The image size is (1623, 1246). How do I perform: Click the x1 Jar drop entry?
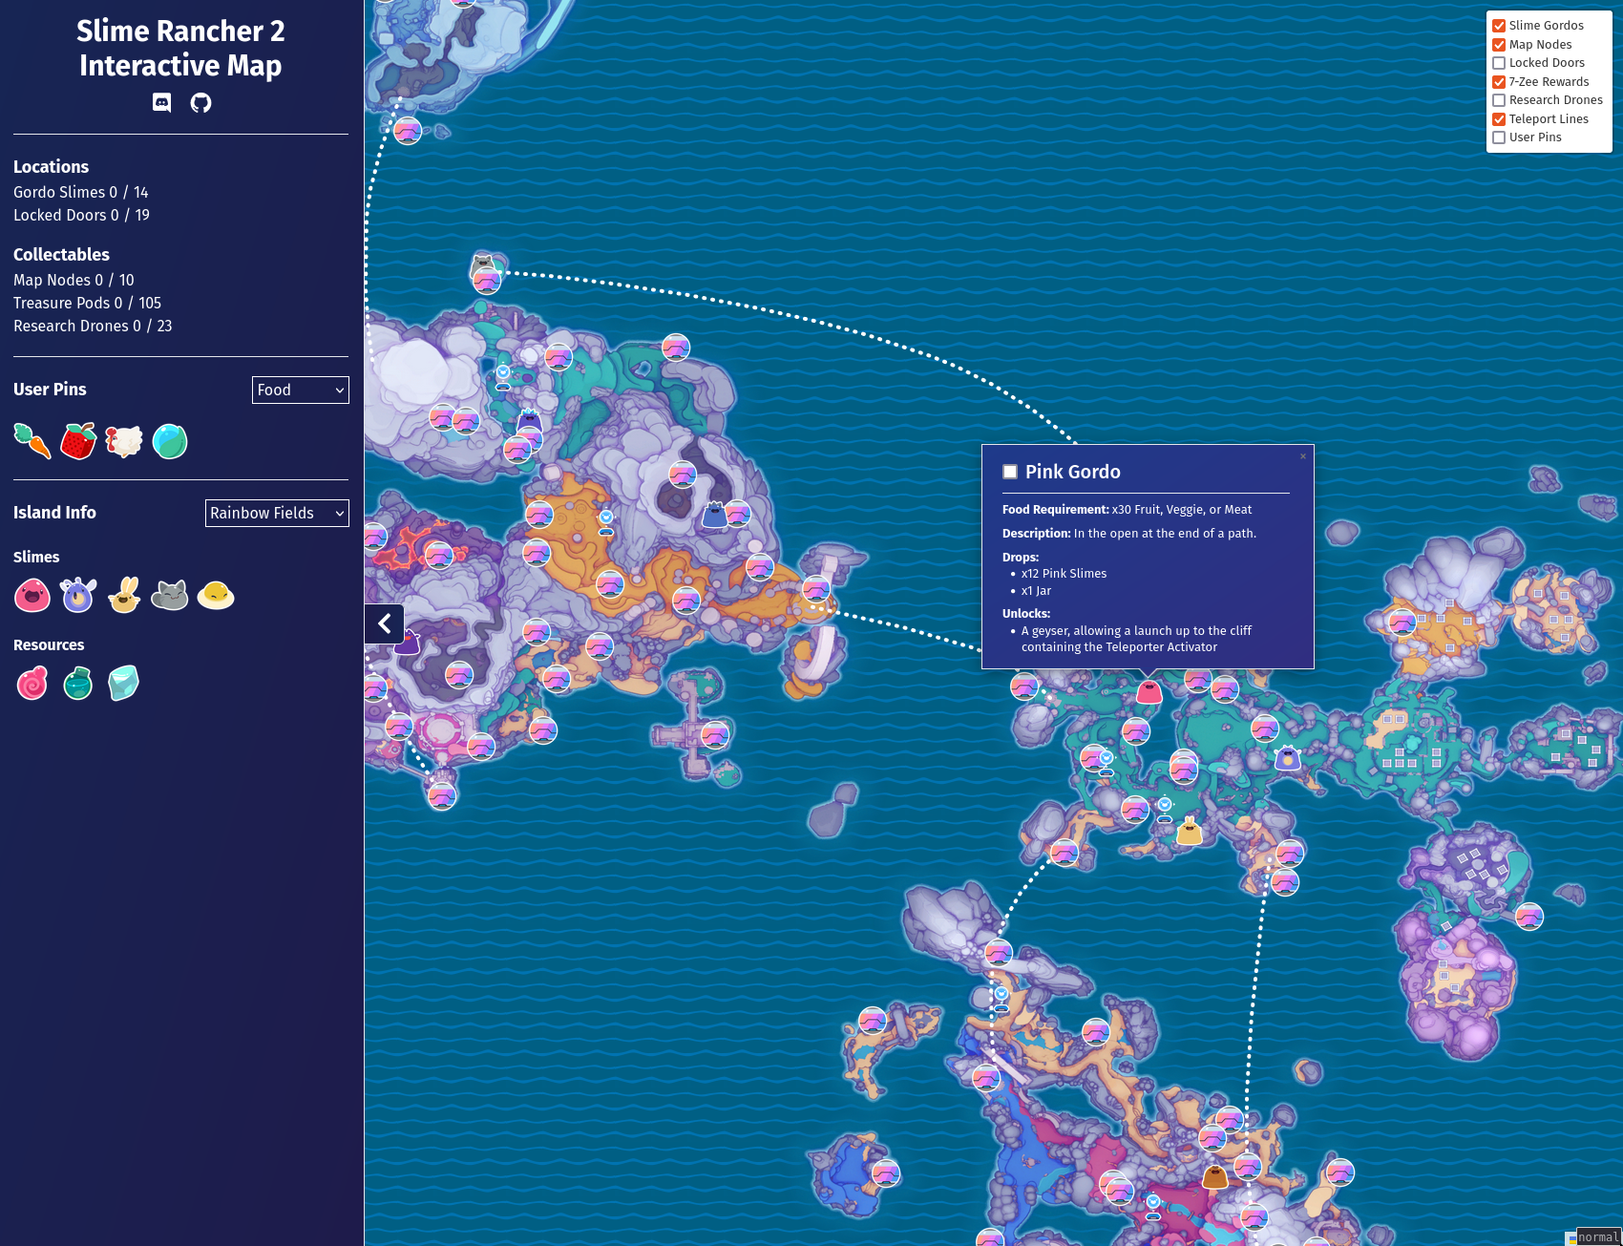(1036, 591)
